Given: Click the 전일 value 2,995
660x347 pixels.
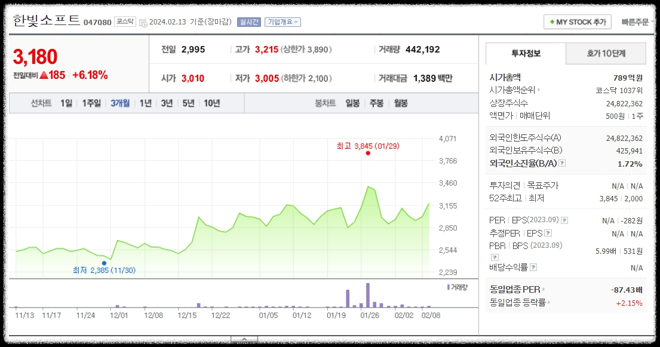Looking at the screenshot, I should 193,49.
